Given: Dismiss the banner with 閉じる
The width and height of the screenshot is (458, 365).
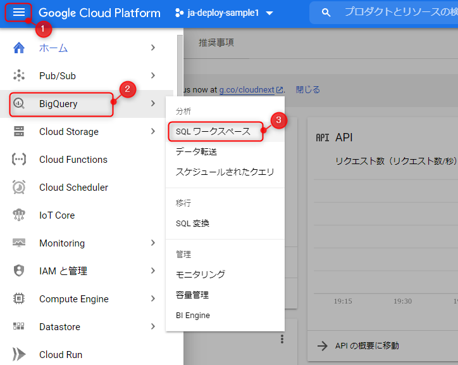Looking at the screenshot, I should click(307, 90).
